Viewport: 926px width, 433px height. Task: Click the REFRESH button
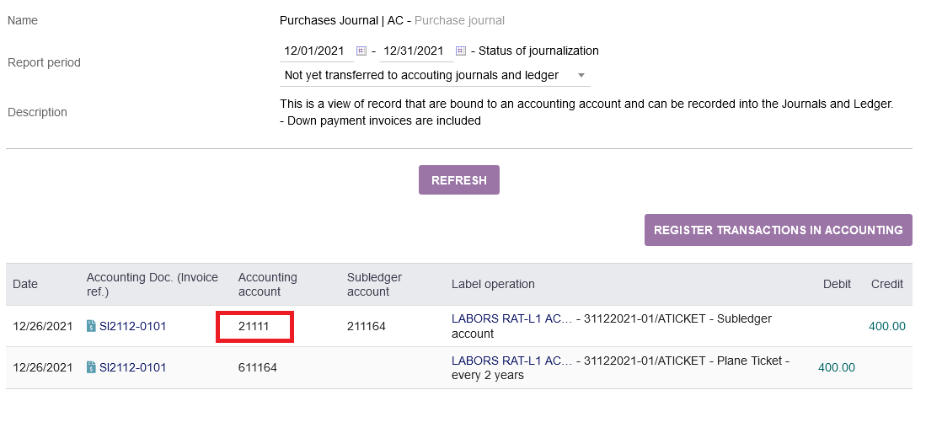pyautogui.click(x=459, y=180)
